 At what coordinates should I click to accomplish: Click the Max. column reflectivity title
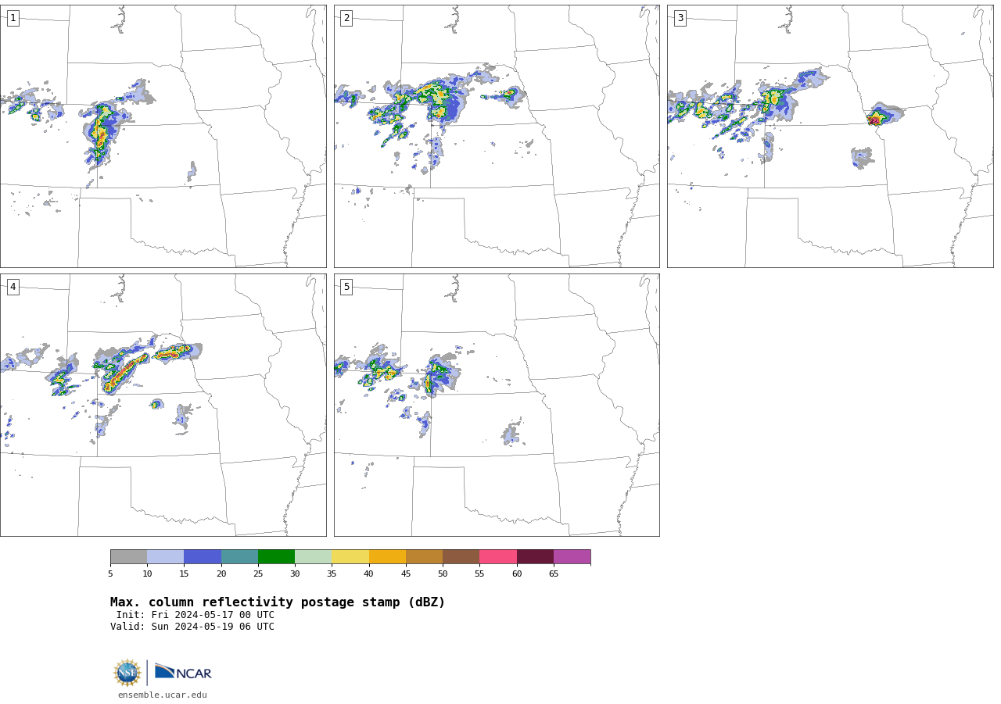click(x=278, y=602)
